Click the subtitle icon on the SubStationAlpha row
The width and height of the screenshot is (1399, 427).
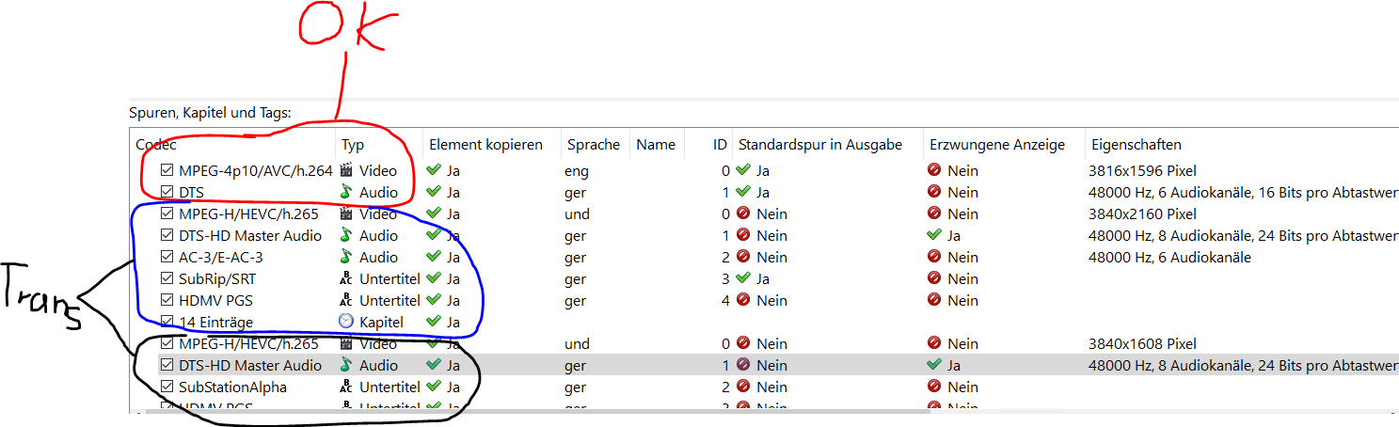pyautogui.click(x=346, y=387)
